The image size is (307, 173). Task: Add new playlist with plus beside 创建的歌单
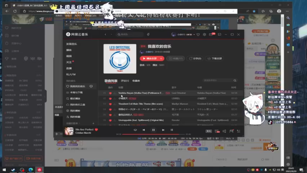93,123
